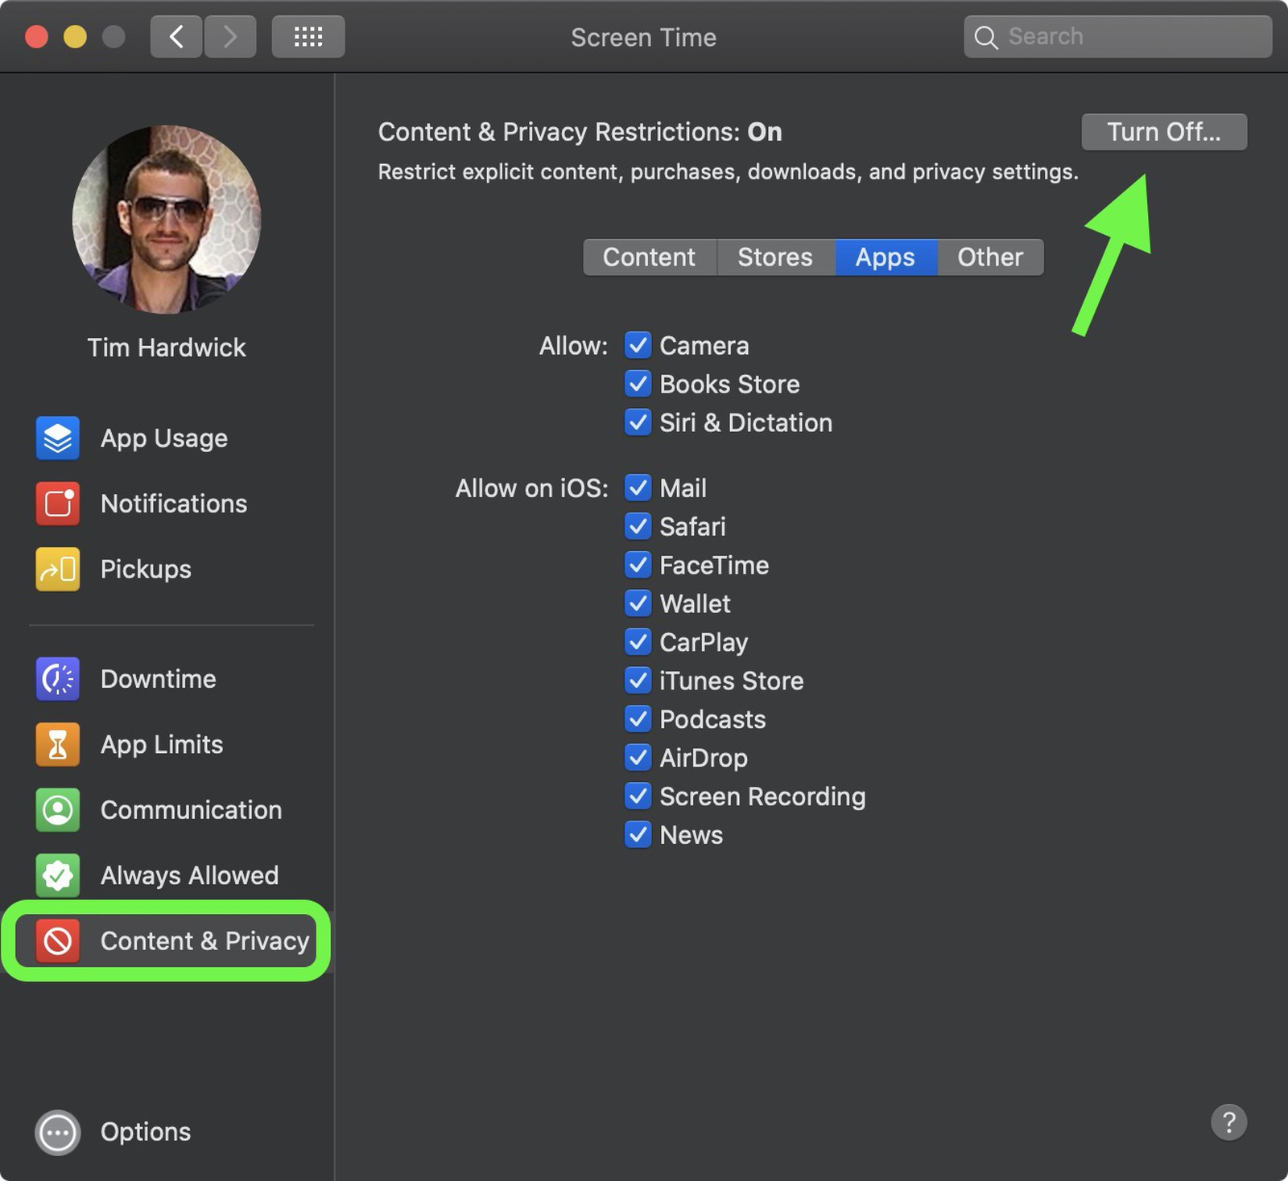Select the Other tab
This screenshot has height=1181, width=1288.
(989, 257)
